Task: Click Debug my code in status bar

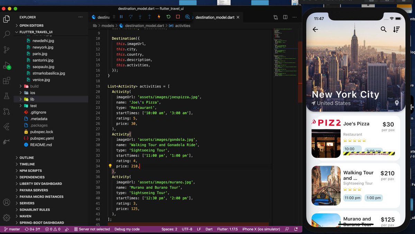Action: pos(127,229)
